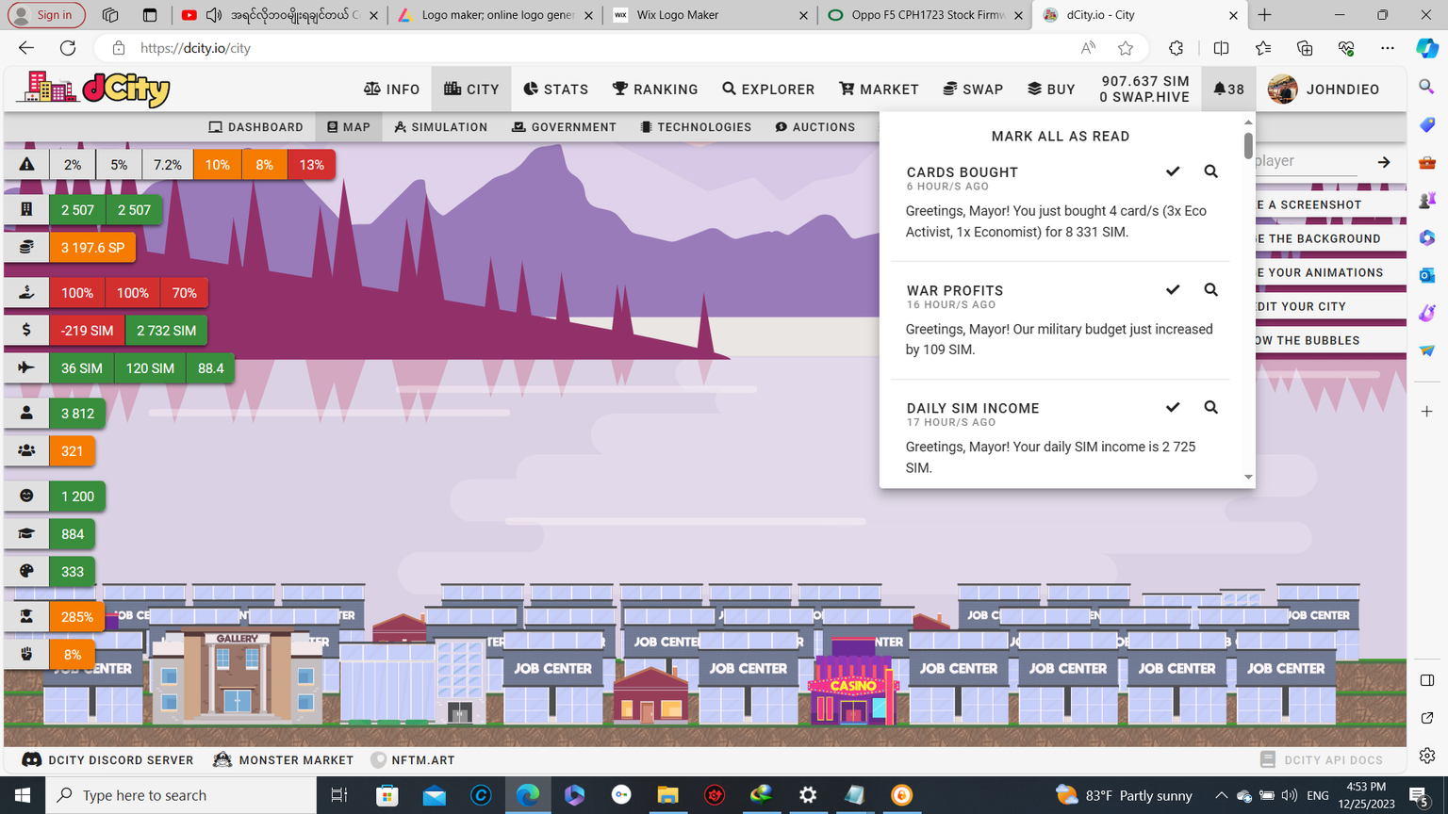
Task: Inspect the Cards Bought notification details
Action: pos(1210,171)
